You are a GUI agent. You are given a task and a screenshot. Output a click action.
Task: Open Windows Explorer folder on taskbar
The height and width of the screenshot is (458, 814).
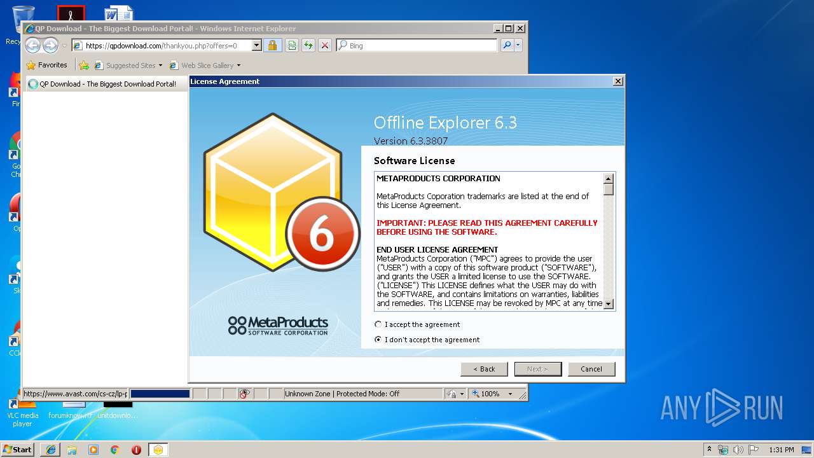pyautogui.click(x=72, y=450)
